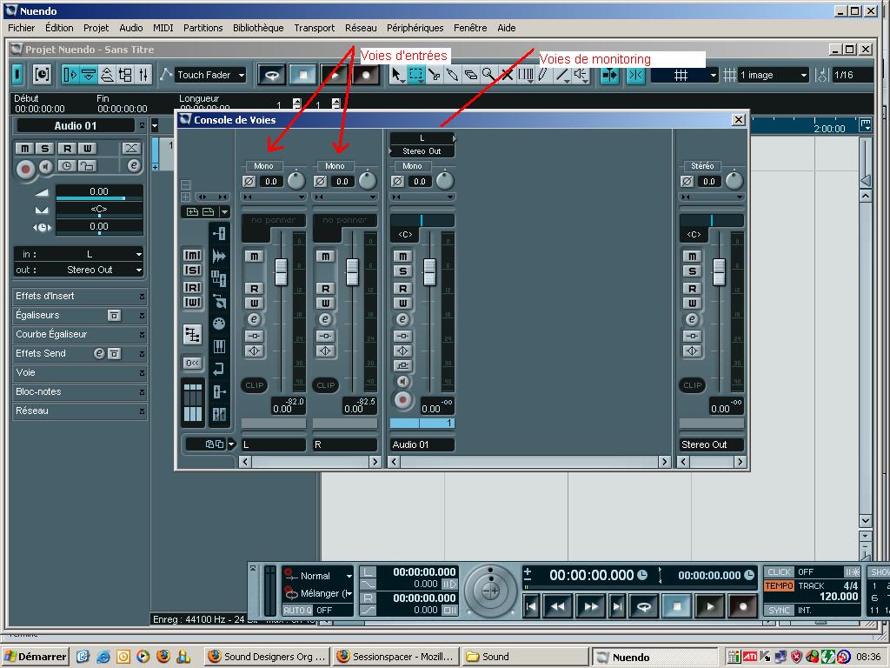Open the Périphériques menu

click(415, 28)
